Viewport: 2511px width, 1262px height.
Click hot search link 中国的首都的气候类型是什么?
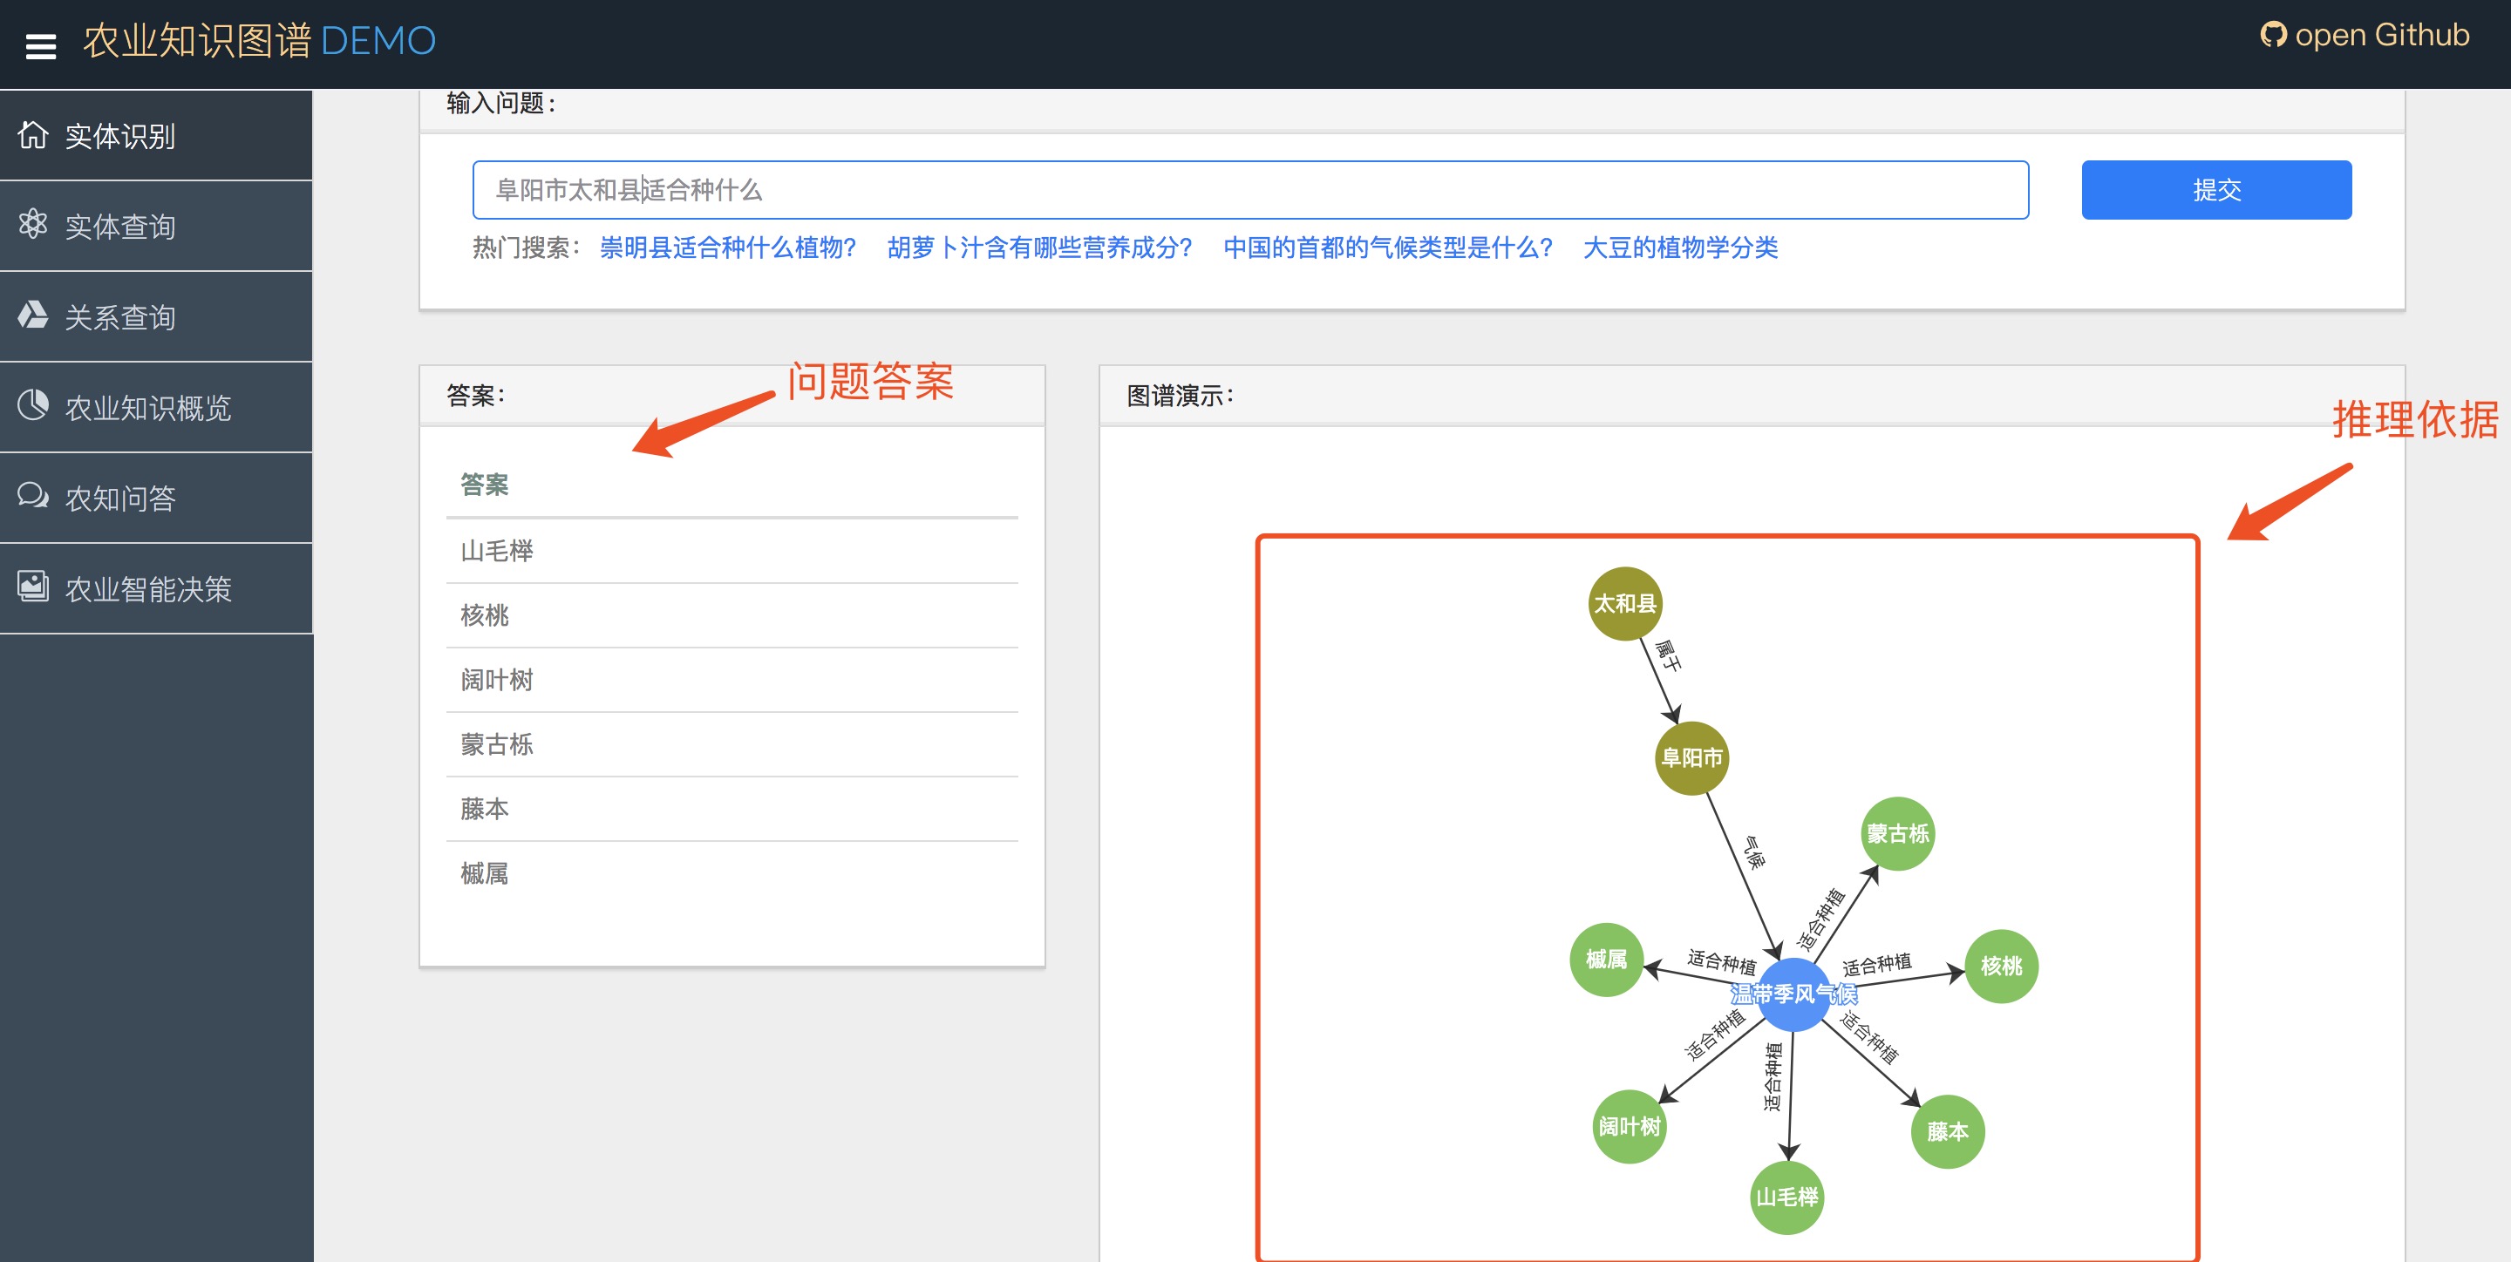tap(1387, 248)
